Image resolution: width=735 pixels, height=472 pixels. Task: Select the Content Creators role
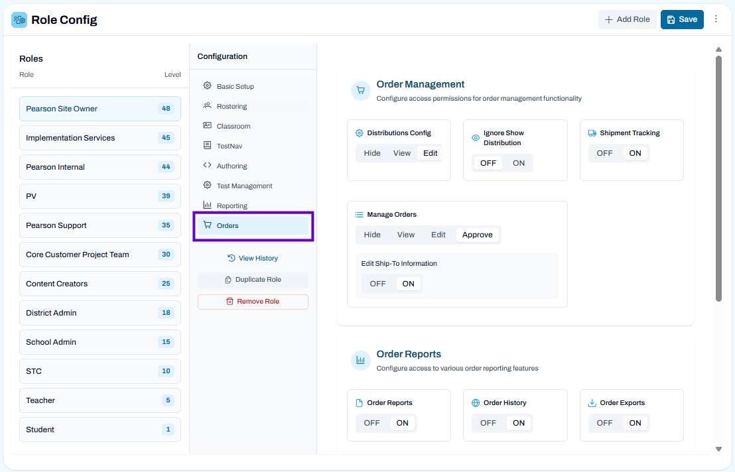(100, 284)
